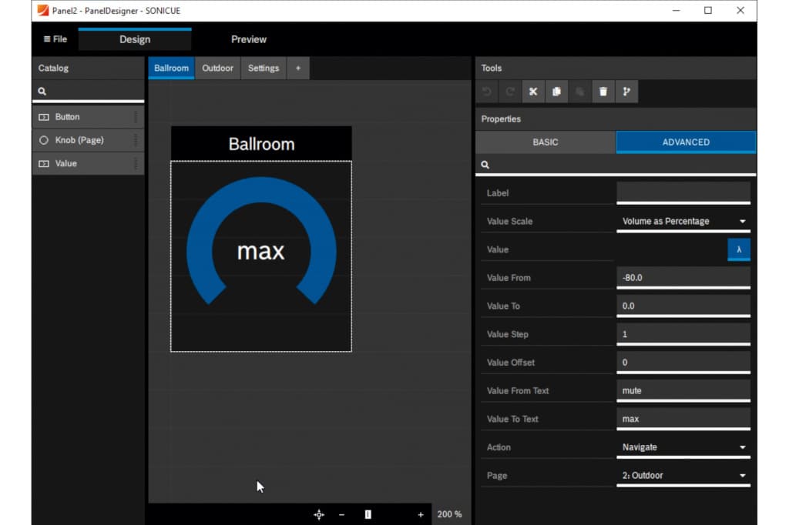
Task: Switch to the Preview mode tab
Action: tap(249, 39)
